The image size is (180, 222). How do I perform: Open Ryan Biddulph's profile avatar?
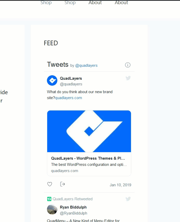pyautogui.click(x=52, y=209)
